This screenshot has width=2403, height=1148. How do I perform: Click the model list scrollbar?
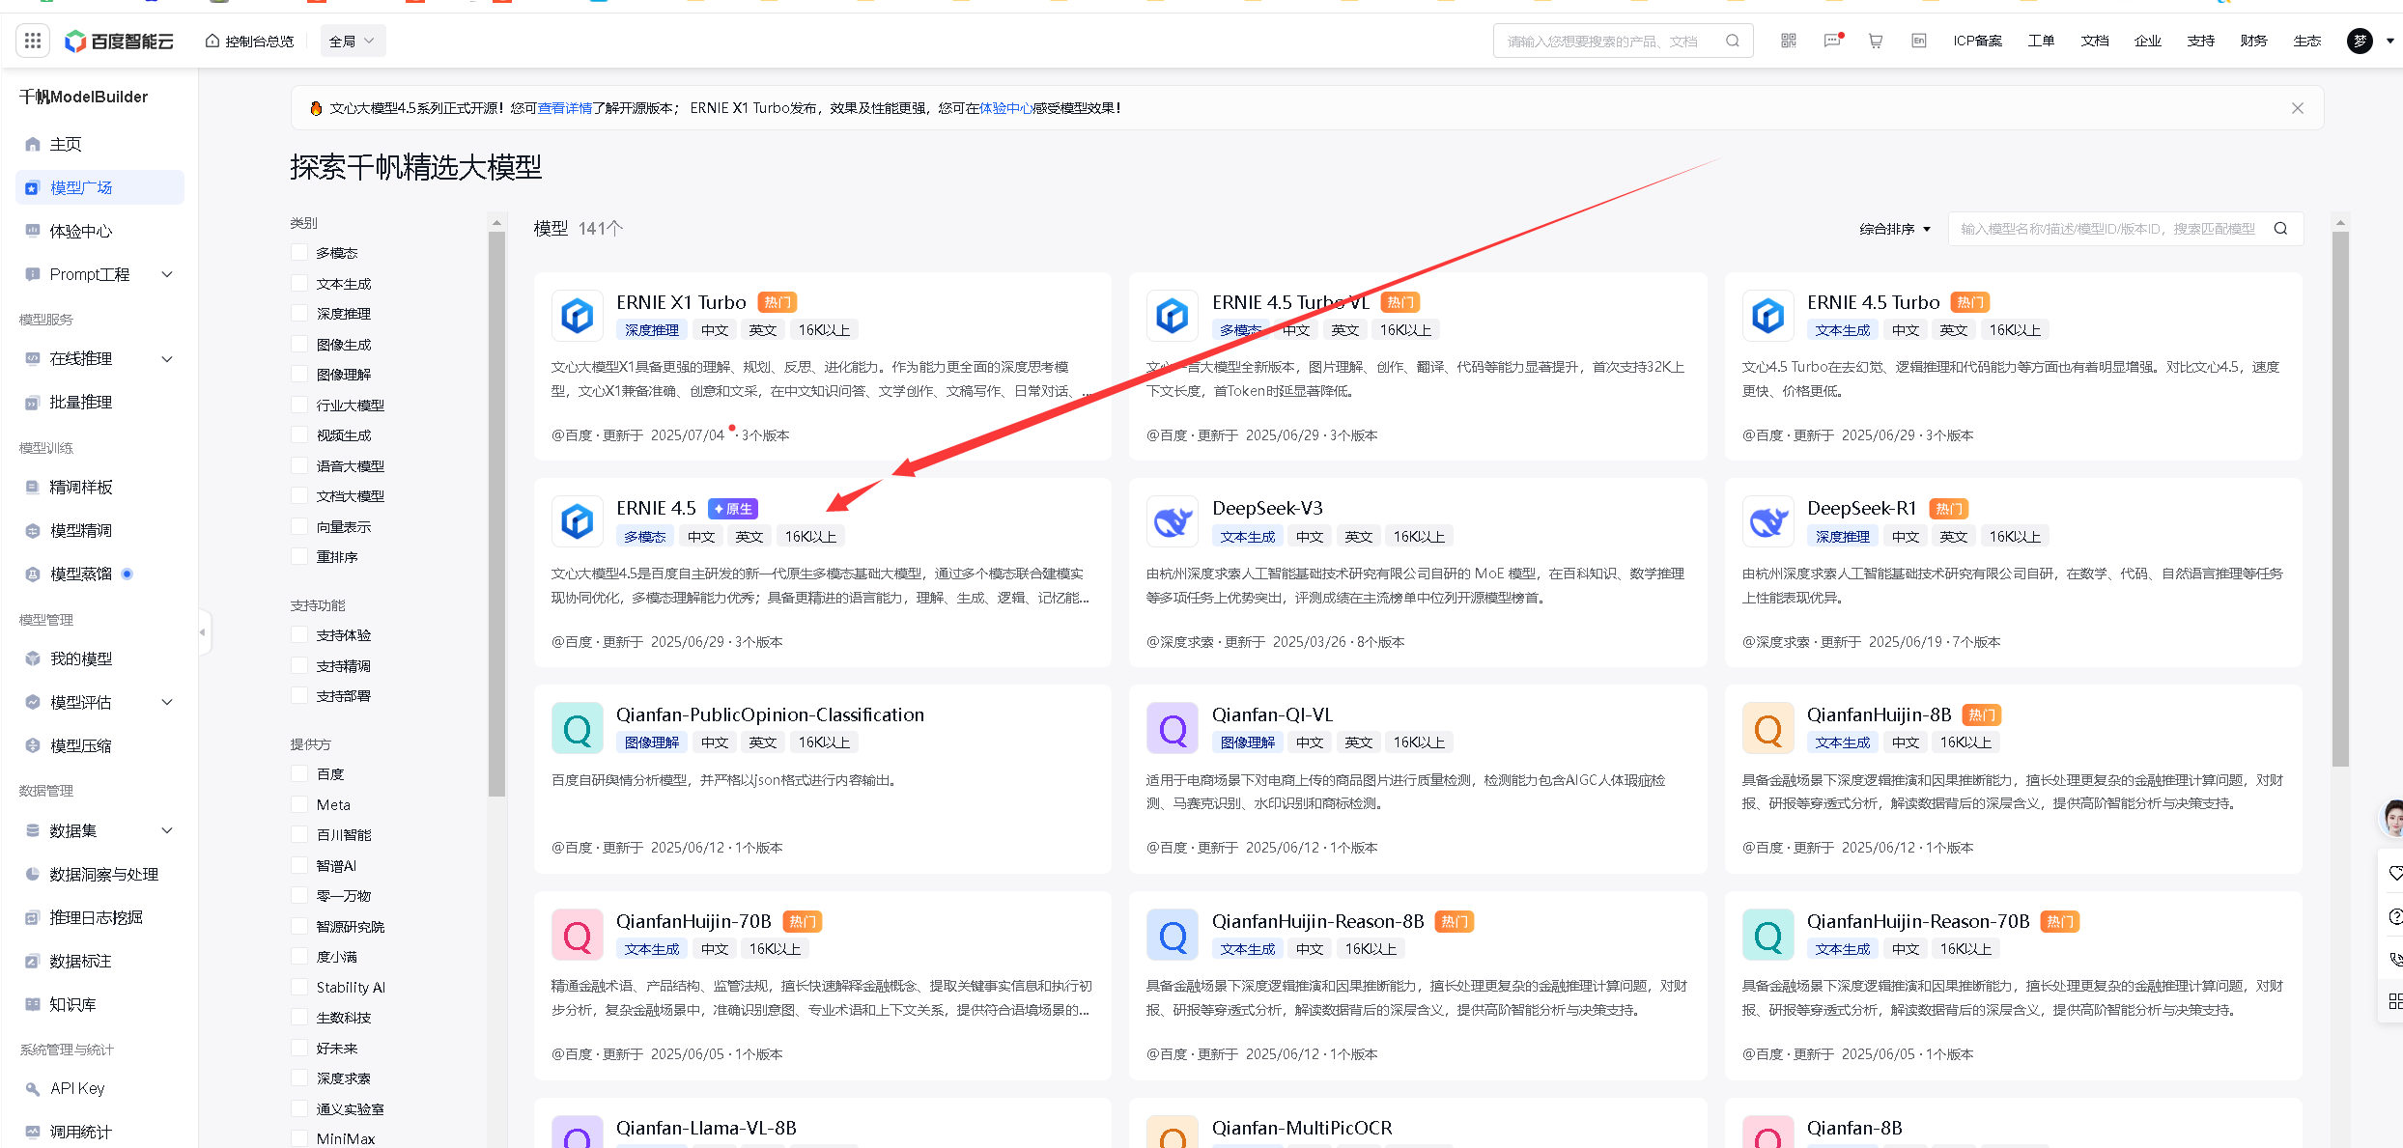tap(2340, 498)
